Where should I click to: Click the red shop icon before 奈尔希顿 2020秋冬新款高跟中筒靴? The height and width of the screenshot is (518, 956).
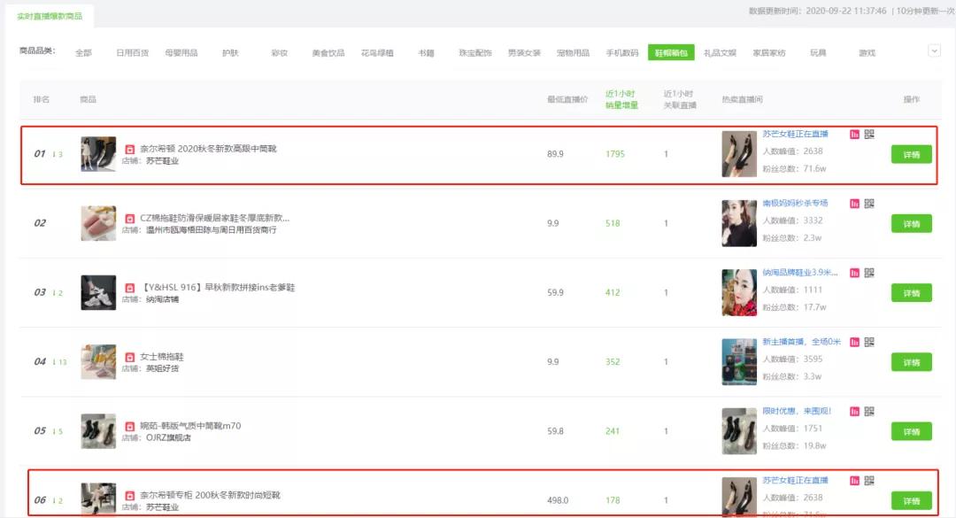point(130,149)
